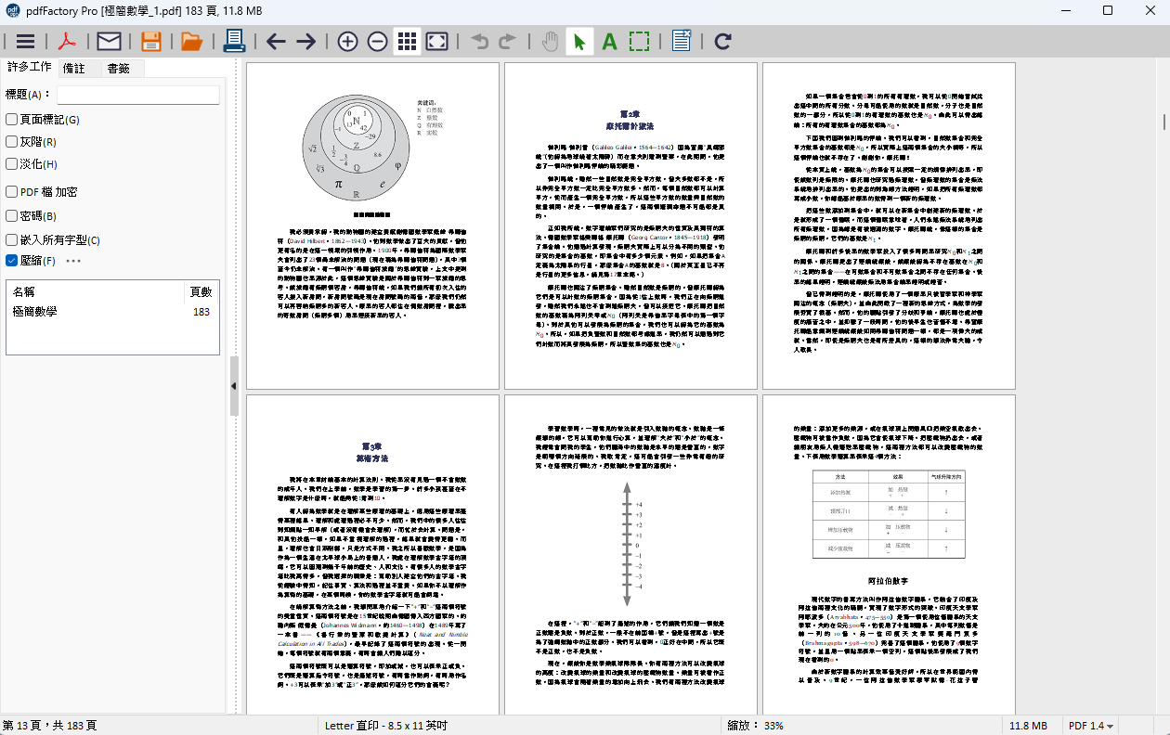Image resolution: width=1170 pixels, height=735 pixels.
Task: Select the page thumbnail with number line
Action: pos(630,555)
